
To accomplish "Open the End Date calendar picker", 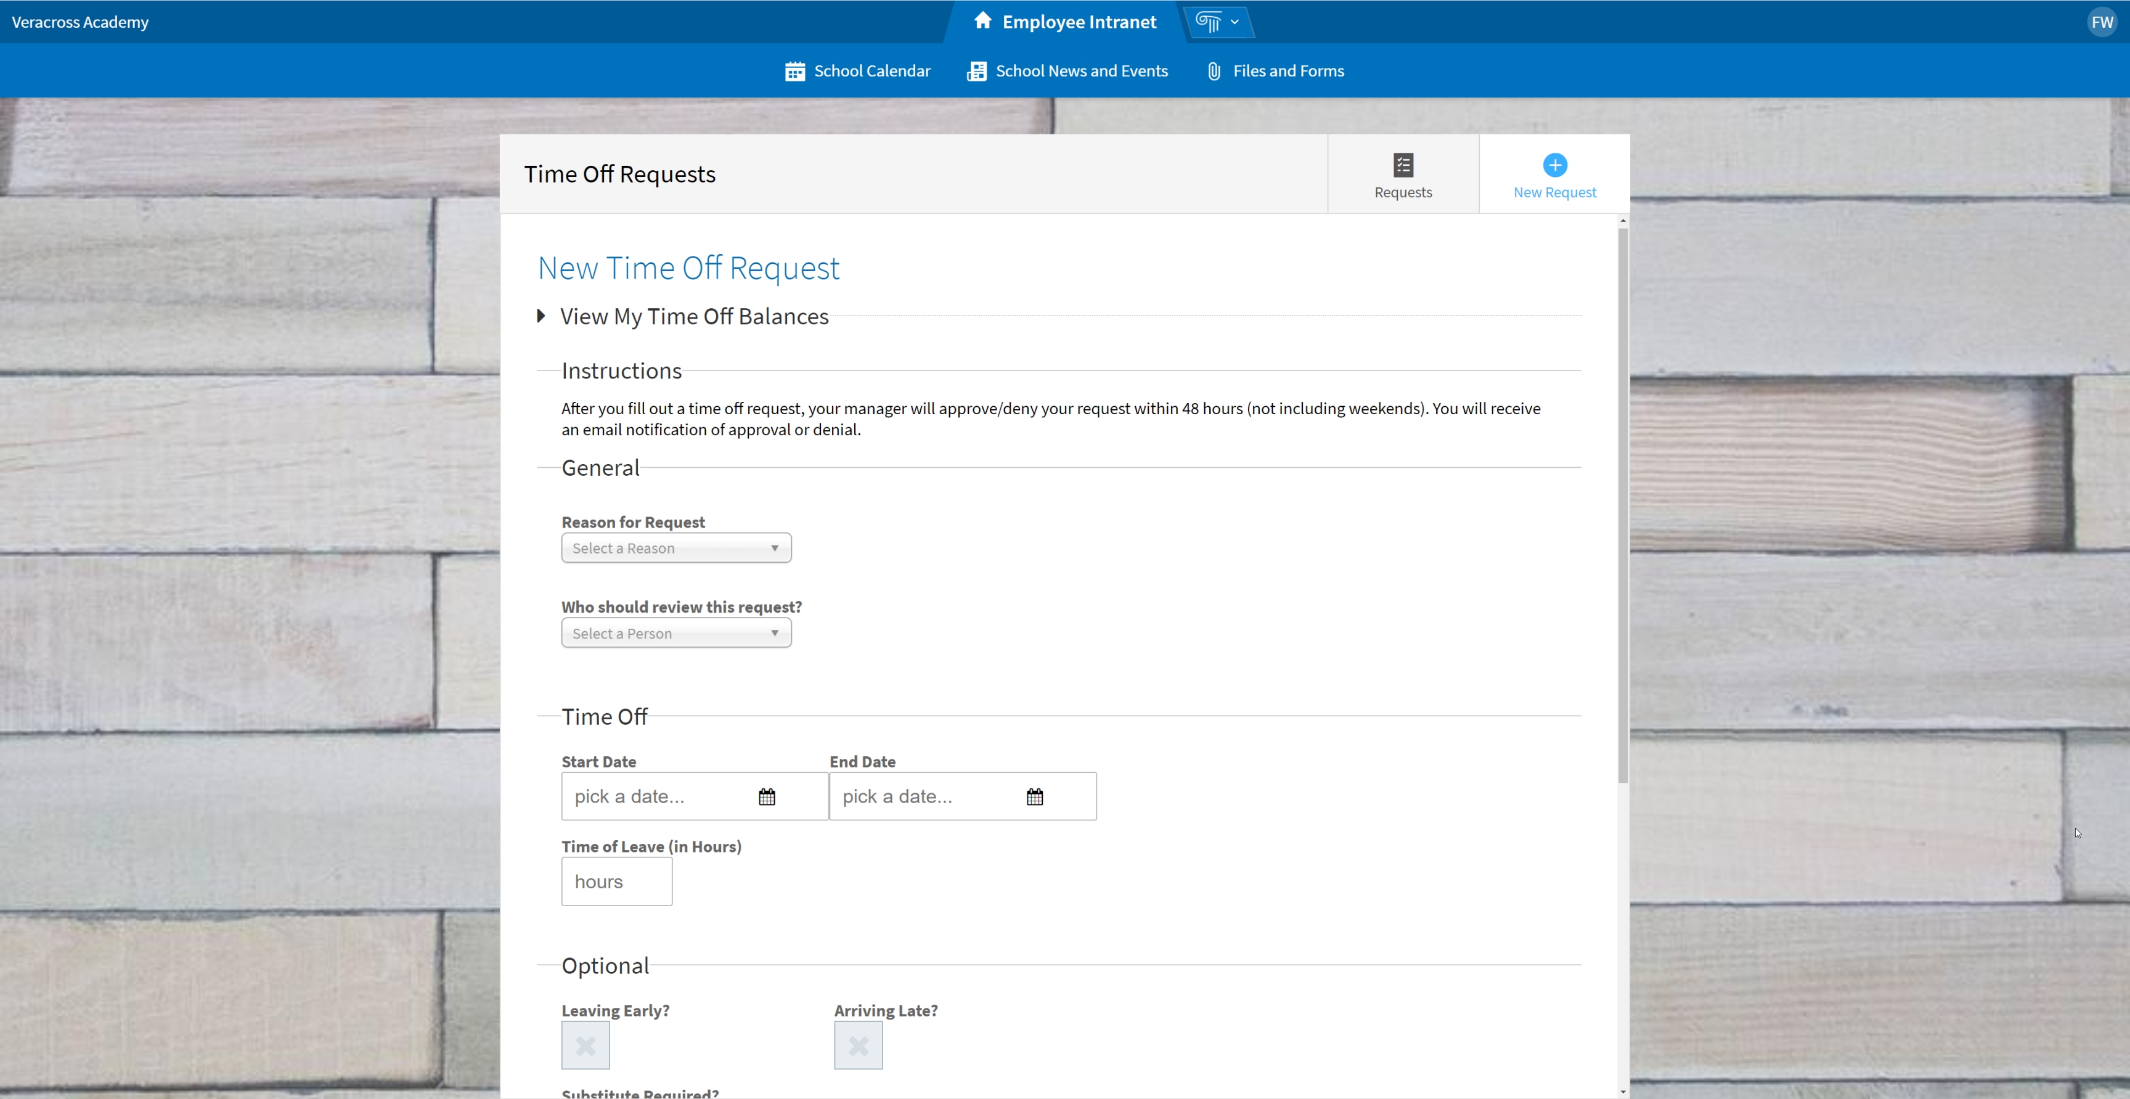I will point(1035,796).
